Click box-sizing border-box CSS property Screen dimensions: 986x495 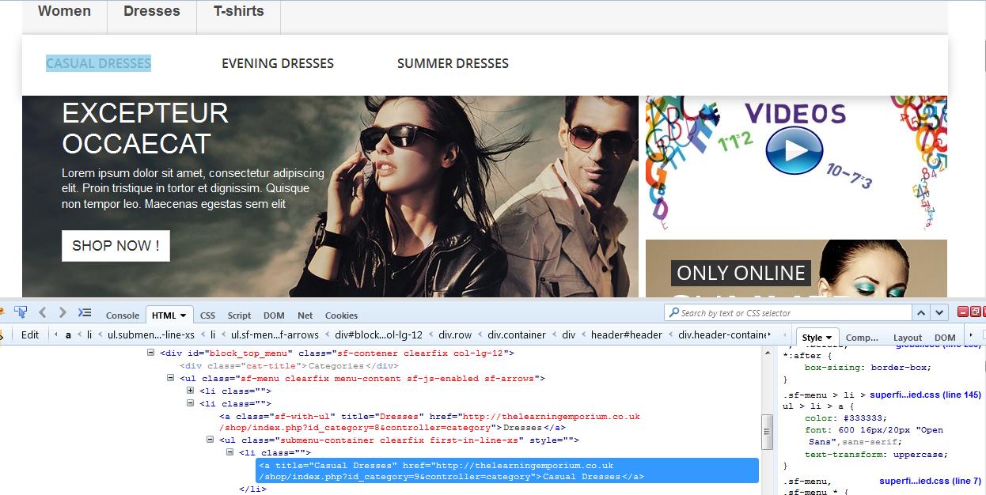pyautogui.click(x=867, y=367)
